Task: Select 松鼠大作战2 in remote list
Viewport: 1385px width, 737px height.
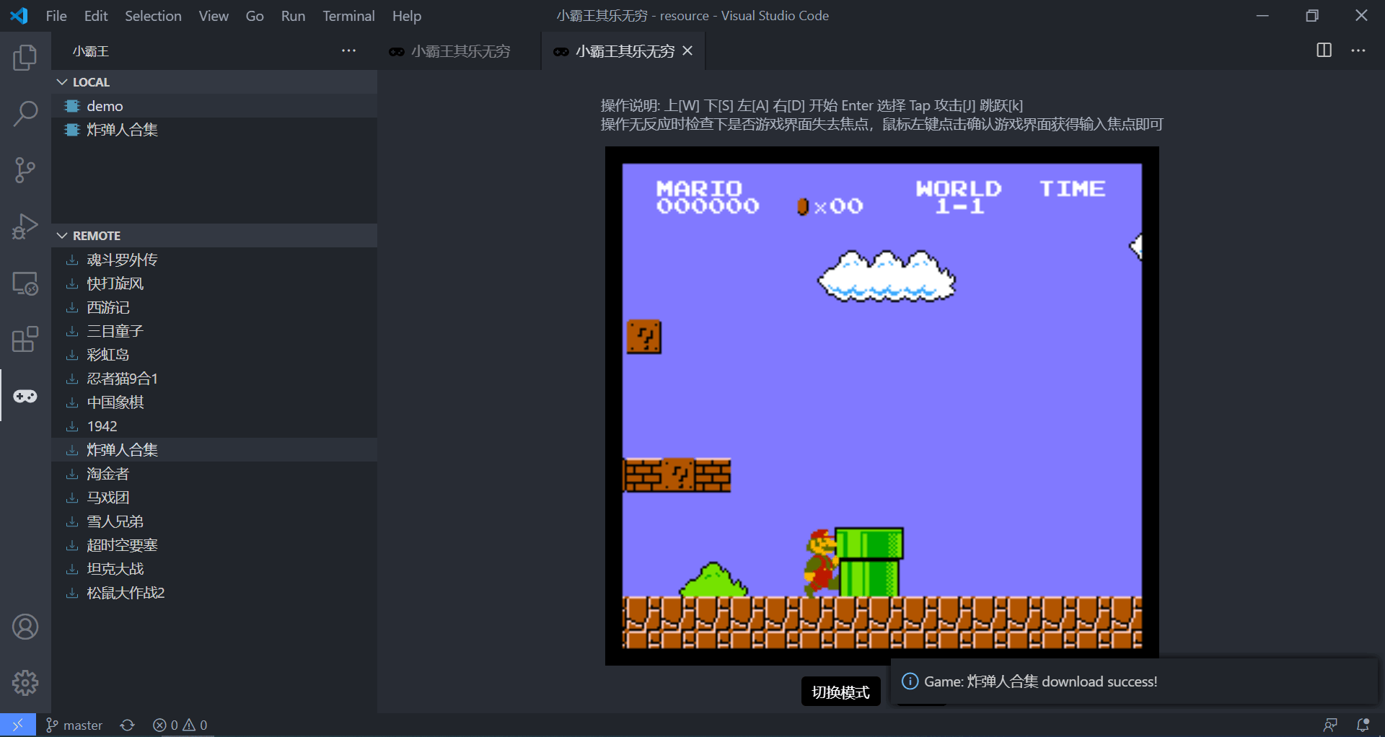Action: (214, 593)
